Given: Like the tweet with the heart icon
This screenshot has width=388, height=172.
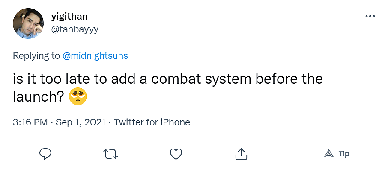Looking at the screenshot, I should 176,154.
